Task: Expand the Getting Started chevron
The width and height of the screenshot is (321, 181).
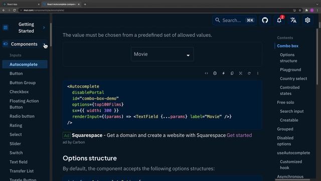Action: click(44, 27)
